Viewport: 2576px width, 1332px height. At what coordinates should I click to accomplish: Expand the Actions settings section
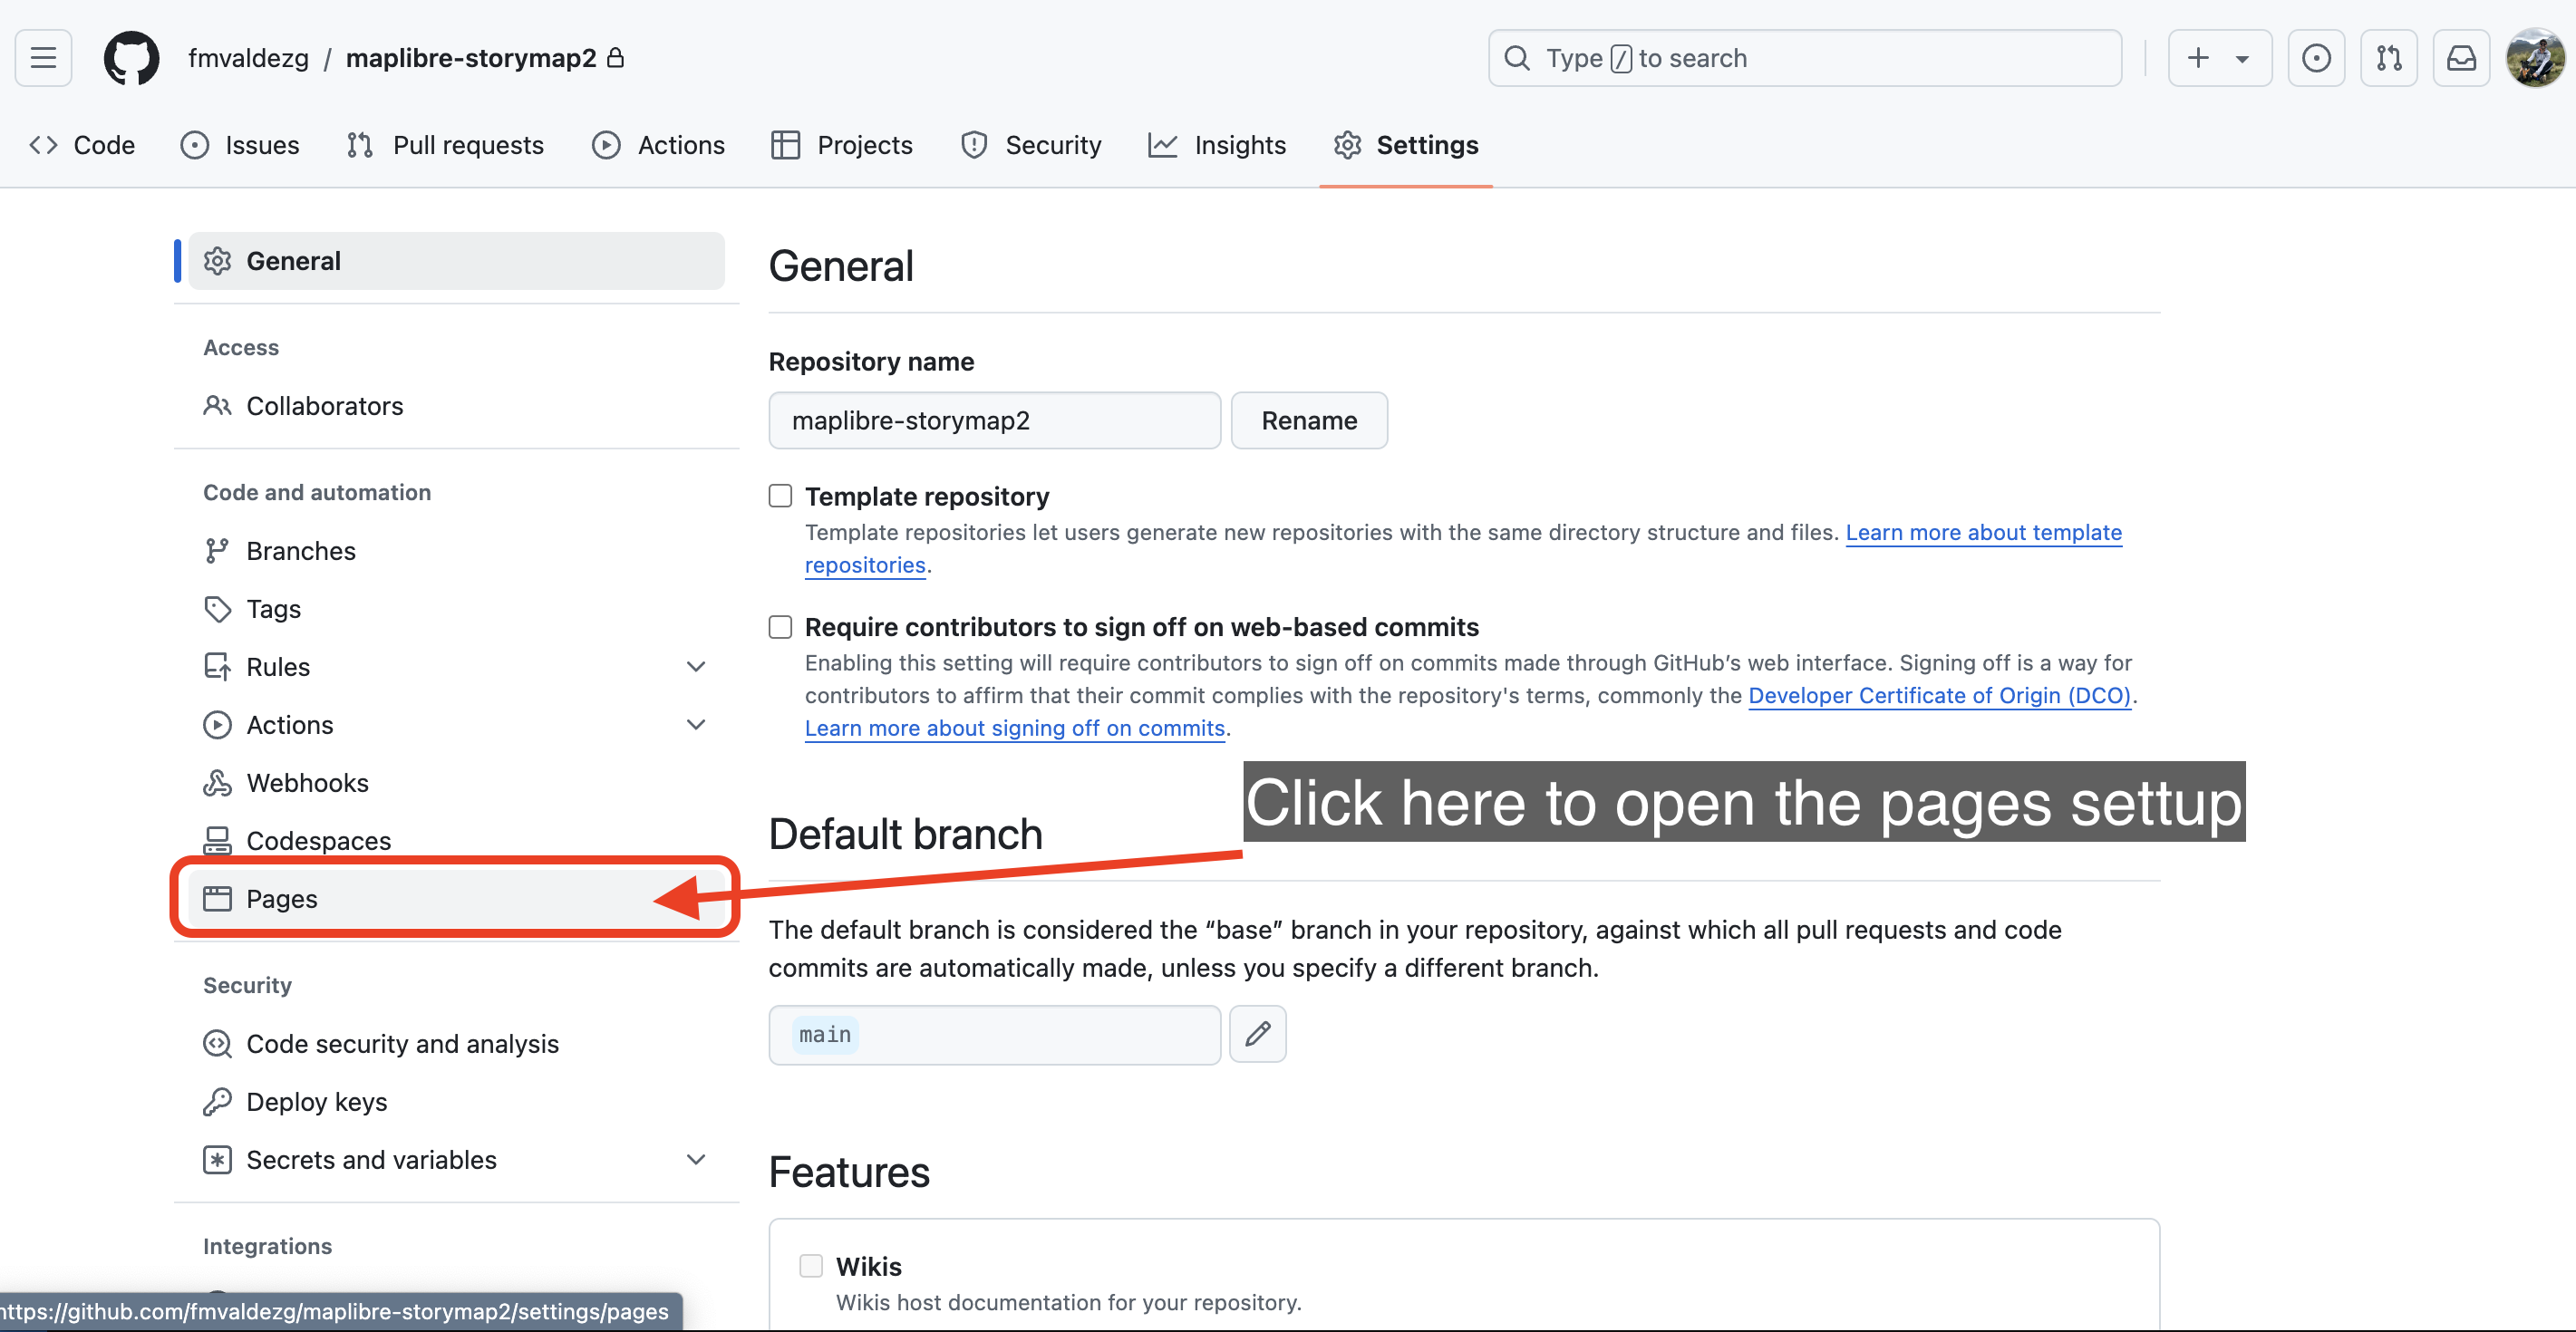(x=696, y=724)
